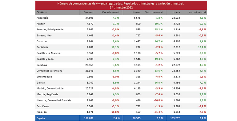This screenshot has height=121, width=237.
Task: Click Madrid Usada value 16.594
Action: [176, 89]
